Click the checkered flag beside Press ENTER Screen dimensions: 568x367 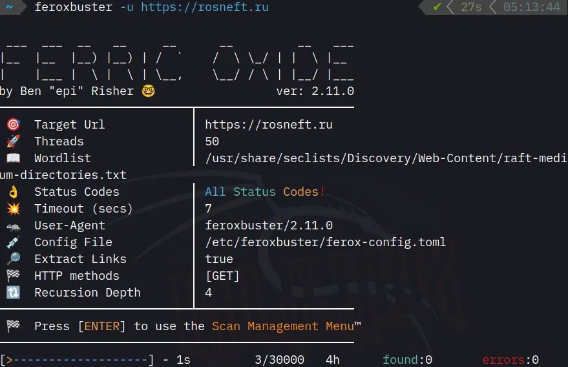tap(14, 326)
